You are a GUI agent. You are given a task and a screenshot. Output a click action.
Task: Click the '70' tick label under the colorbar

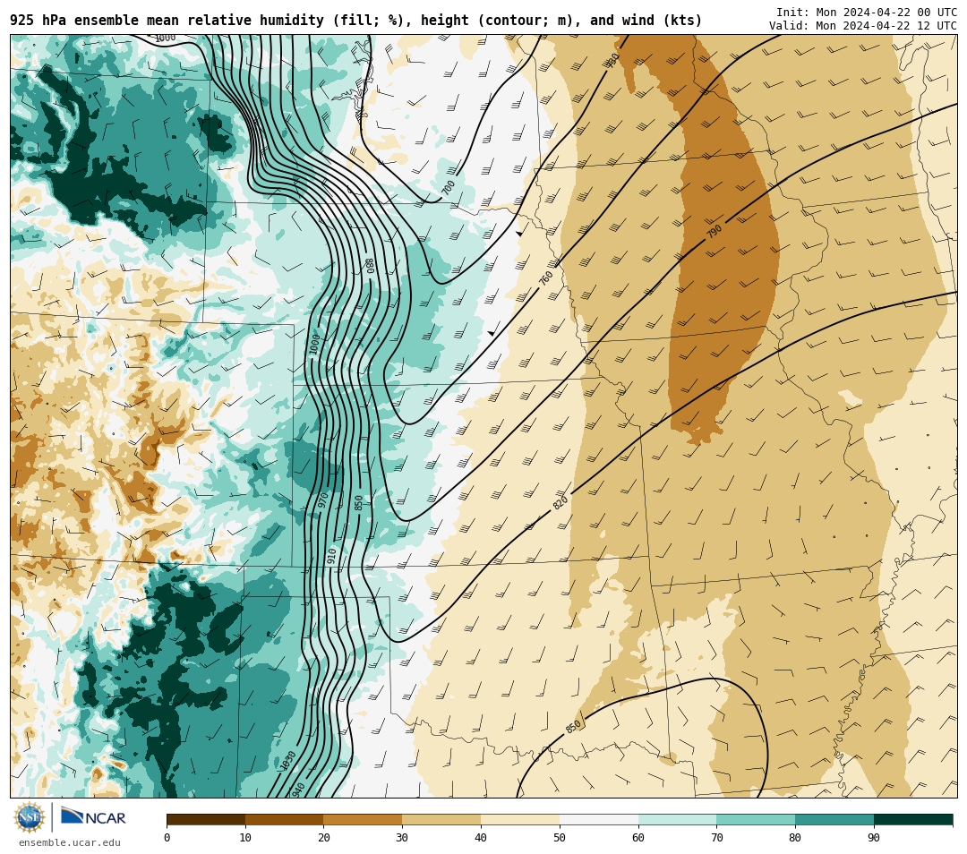[x=716, y=837]
